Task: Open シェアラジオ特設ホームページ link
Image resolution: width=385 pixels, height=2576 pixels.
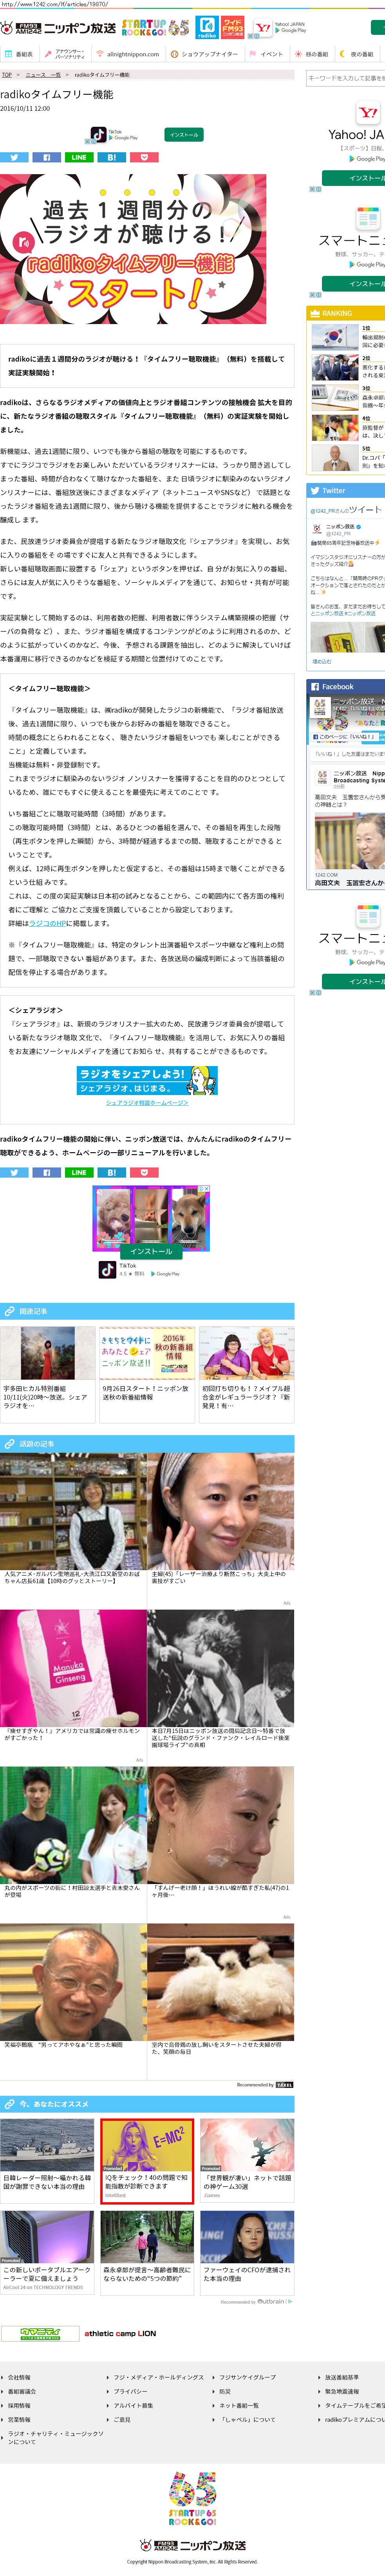Action: (147, 1102)
